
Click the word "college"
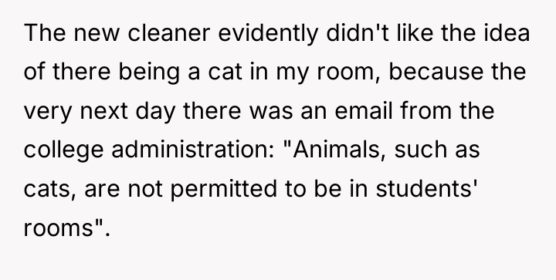(x=63, y=150)
